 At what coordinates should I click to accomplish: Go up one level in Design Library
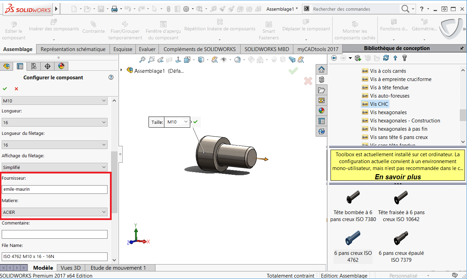[x=395, y=58]
